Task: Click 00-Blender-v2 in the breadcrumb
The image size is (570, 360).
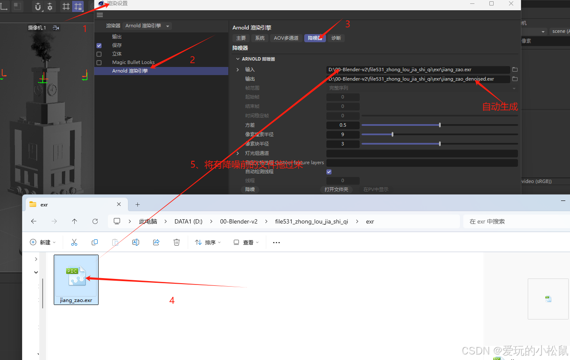Action: [238, 221]
